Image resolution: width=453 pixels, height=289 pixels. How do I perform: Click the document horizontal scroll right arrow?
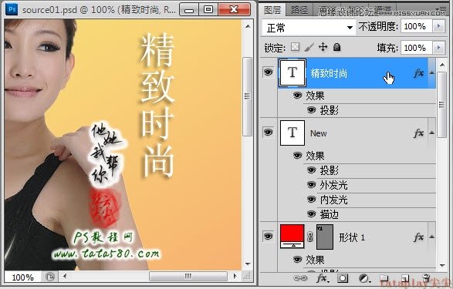235,277
